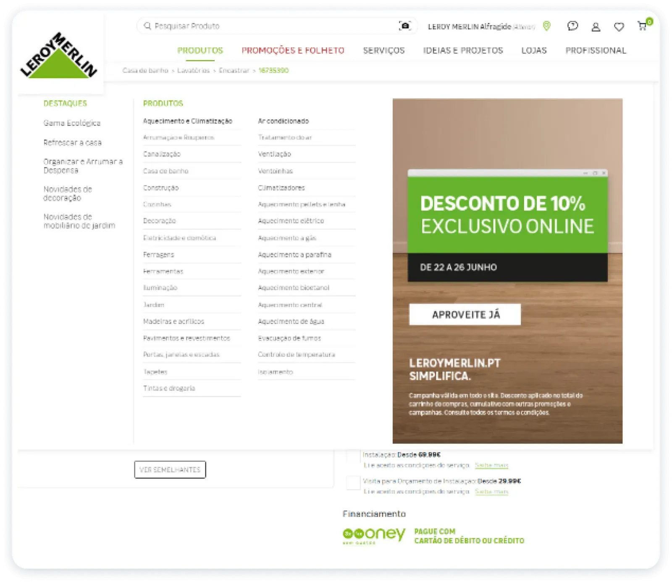The image size is (672, 583).
Task: Click VER SEMELHANTES button
Action: point(170,470)
